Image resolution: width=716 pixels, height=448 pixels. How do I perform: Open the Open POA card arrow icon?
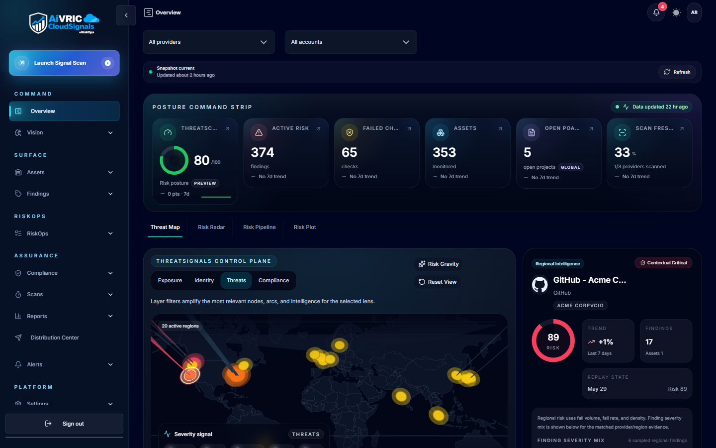pos(591,128)
